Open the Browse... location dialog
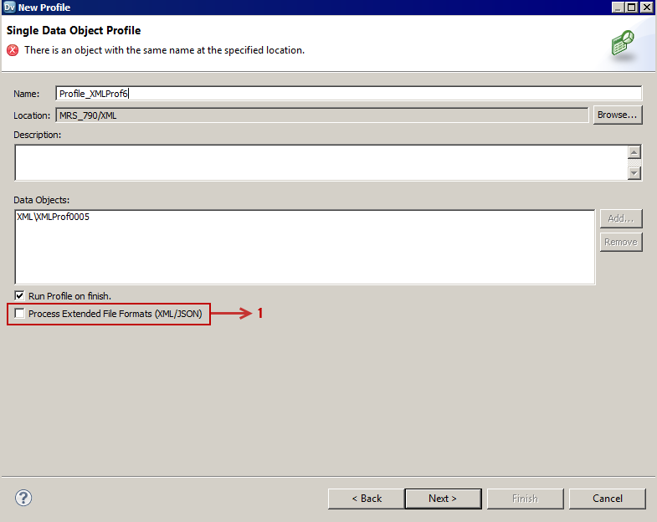657x522 pixels. [618, 115]
